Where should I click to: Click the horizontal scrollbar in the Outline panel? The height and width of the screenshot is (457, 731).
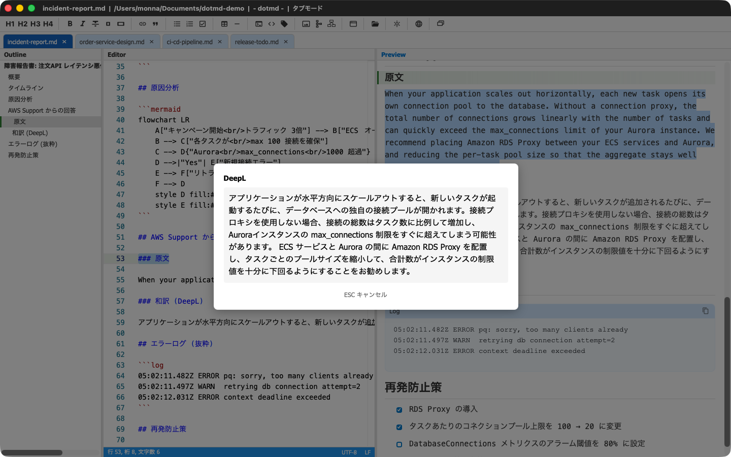click(31, 452)
